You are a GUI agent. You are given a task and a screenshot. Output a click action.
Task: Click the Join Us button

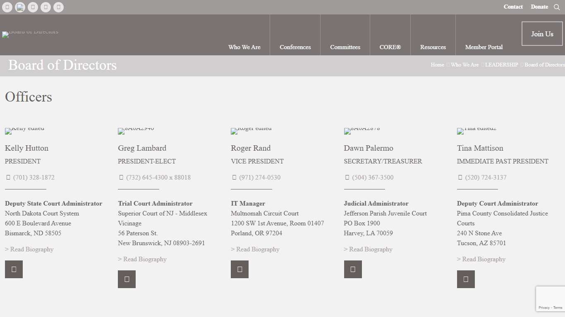point(542,34)
